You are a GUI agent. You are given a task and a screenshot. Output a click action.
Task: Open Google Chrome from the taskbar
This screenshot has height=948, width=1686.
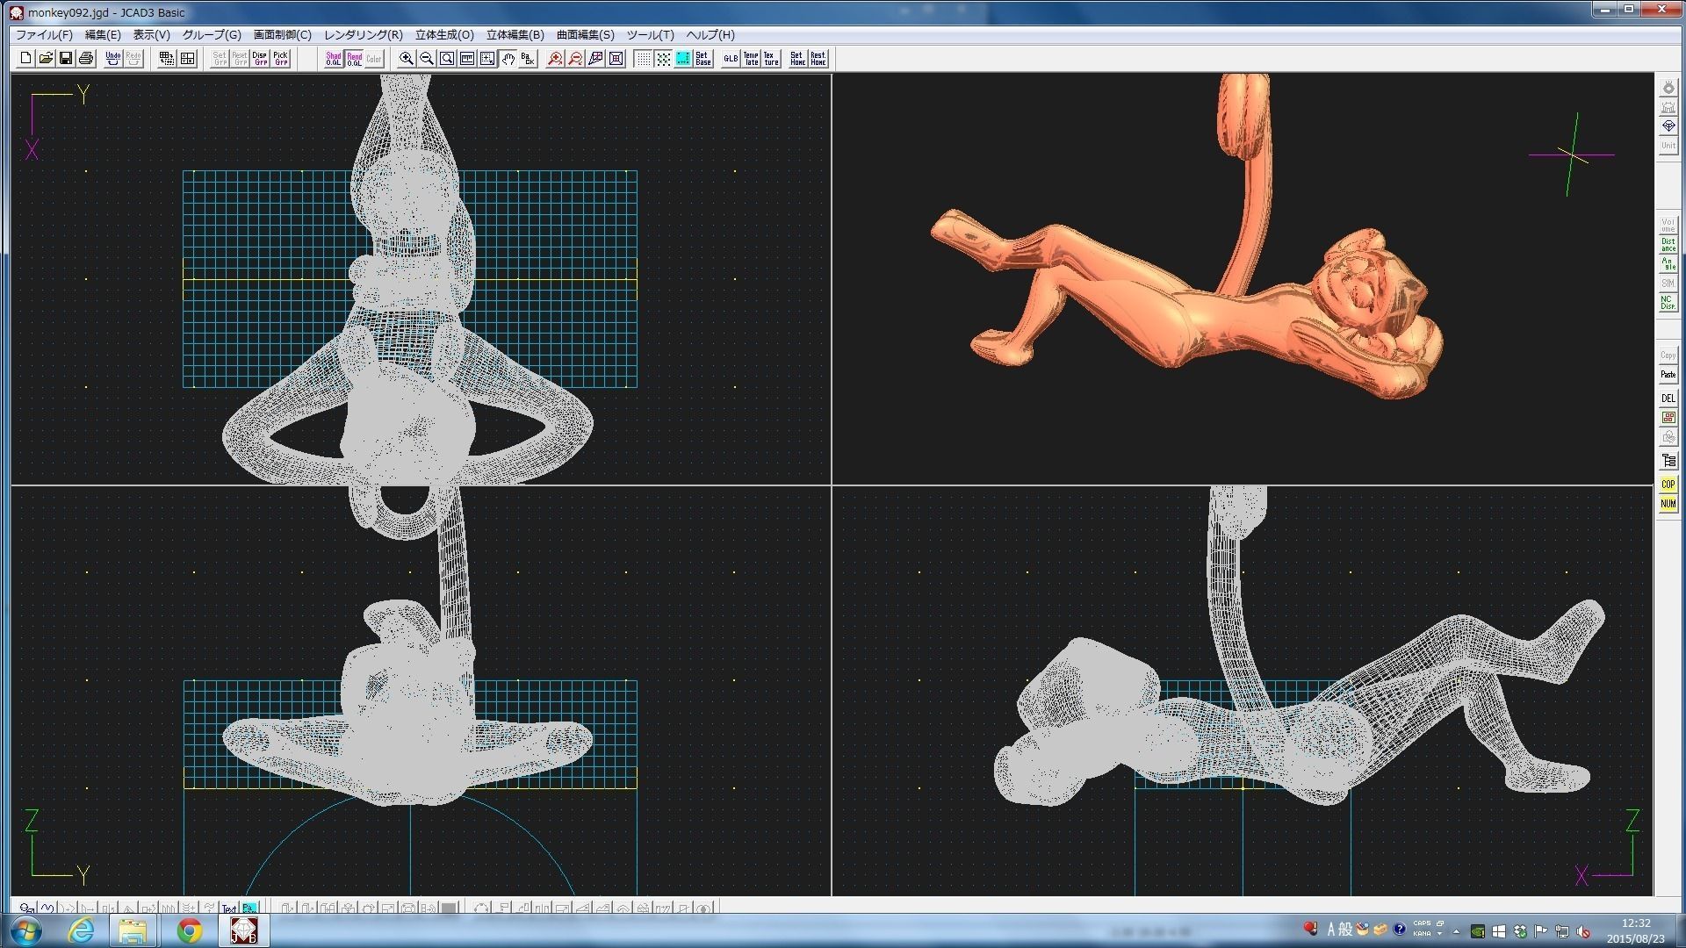190,930
